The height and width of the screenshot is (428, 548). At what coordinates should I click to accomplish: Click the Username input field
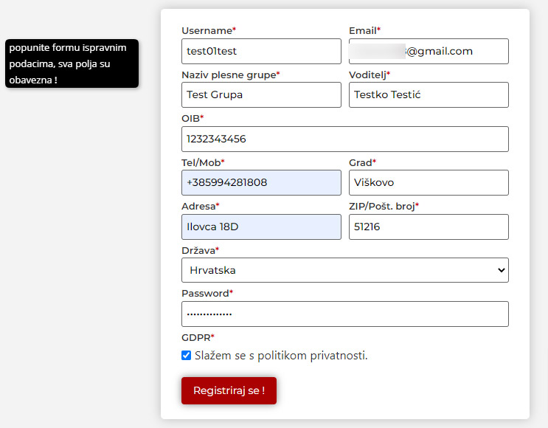[x=261, y=52]
